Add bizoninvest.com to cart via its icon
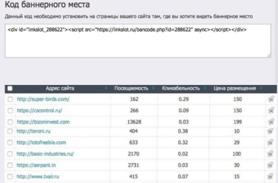The width and height of the screenshot is (278, 183). click(x=271, y=121)
